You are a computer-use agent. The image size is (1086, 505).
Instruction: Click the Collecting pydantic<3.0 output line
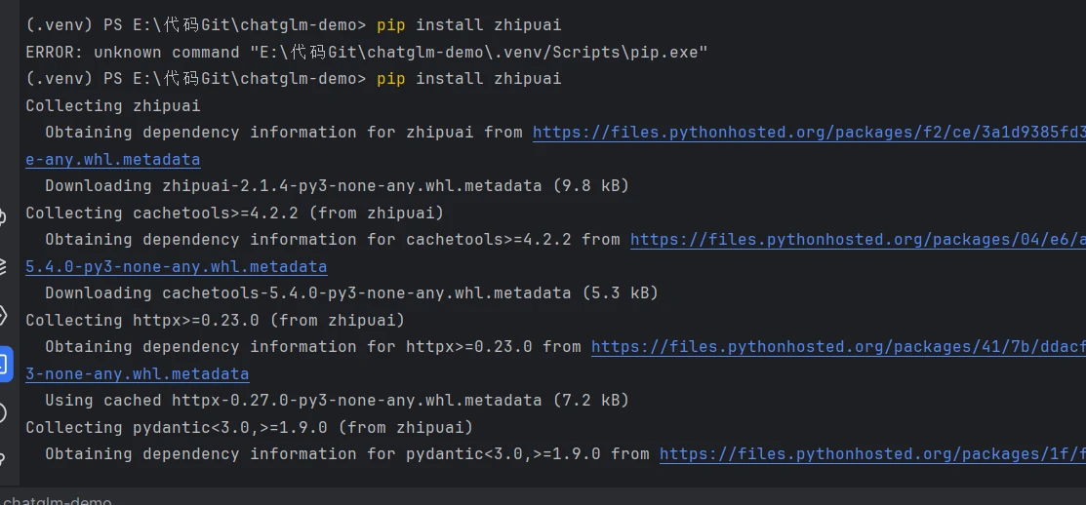tap(249, 427)
